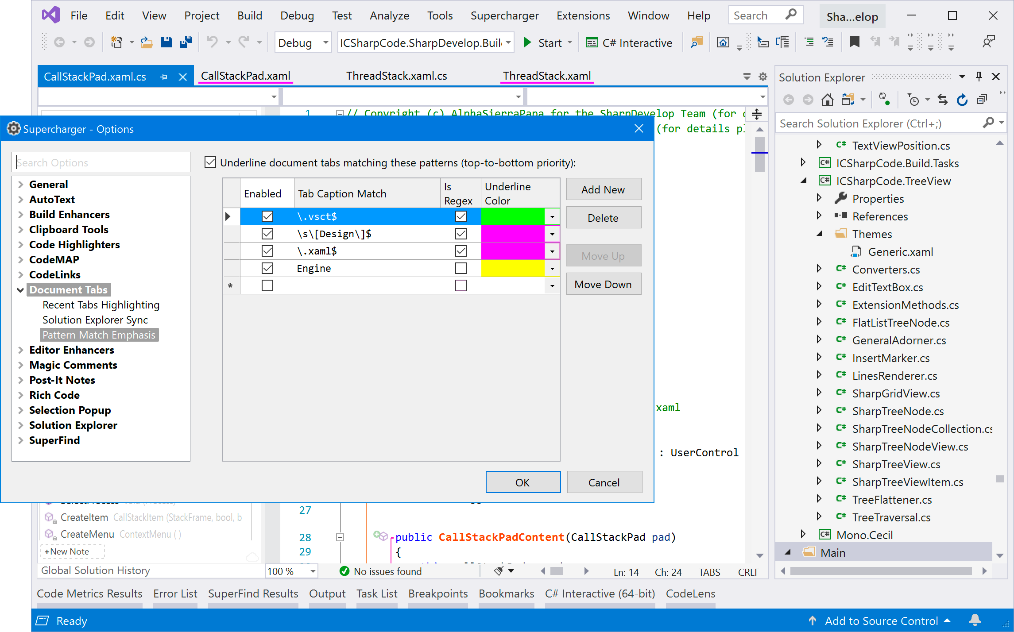Check Is Regex for Engine row
Viewport: 1014px width, 632px height.
coord(461,268)
